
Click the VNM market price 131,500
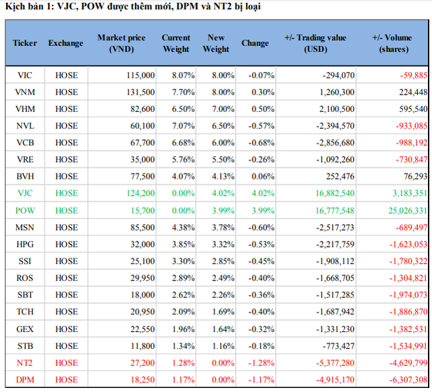tap(140, 92)
